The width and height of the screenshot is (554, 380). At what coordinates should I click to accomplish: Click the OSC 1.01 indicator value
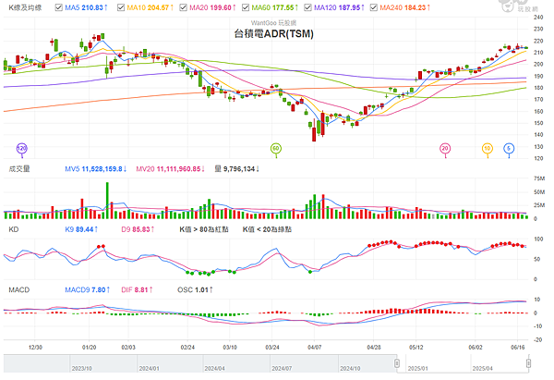[195, 289]
